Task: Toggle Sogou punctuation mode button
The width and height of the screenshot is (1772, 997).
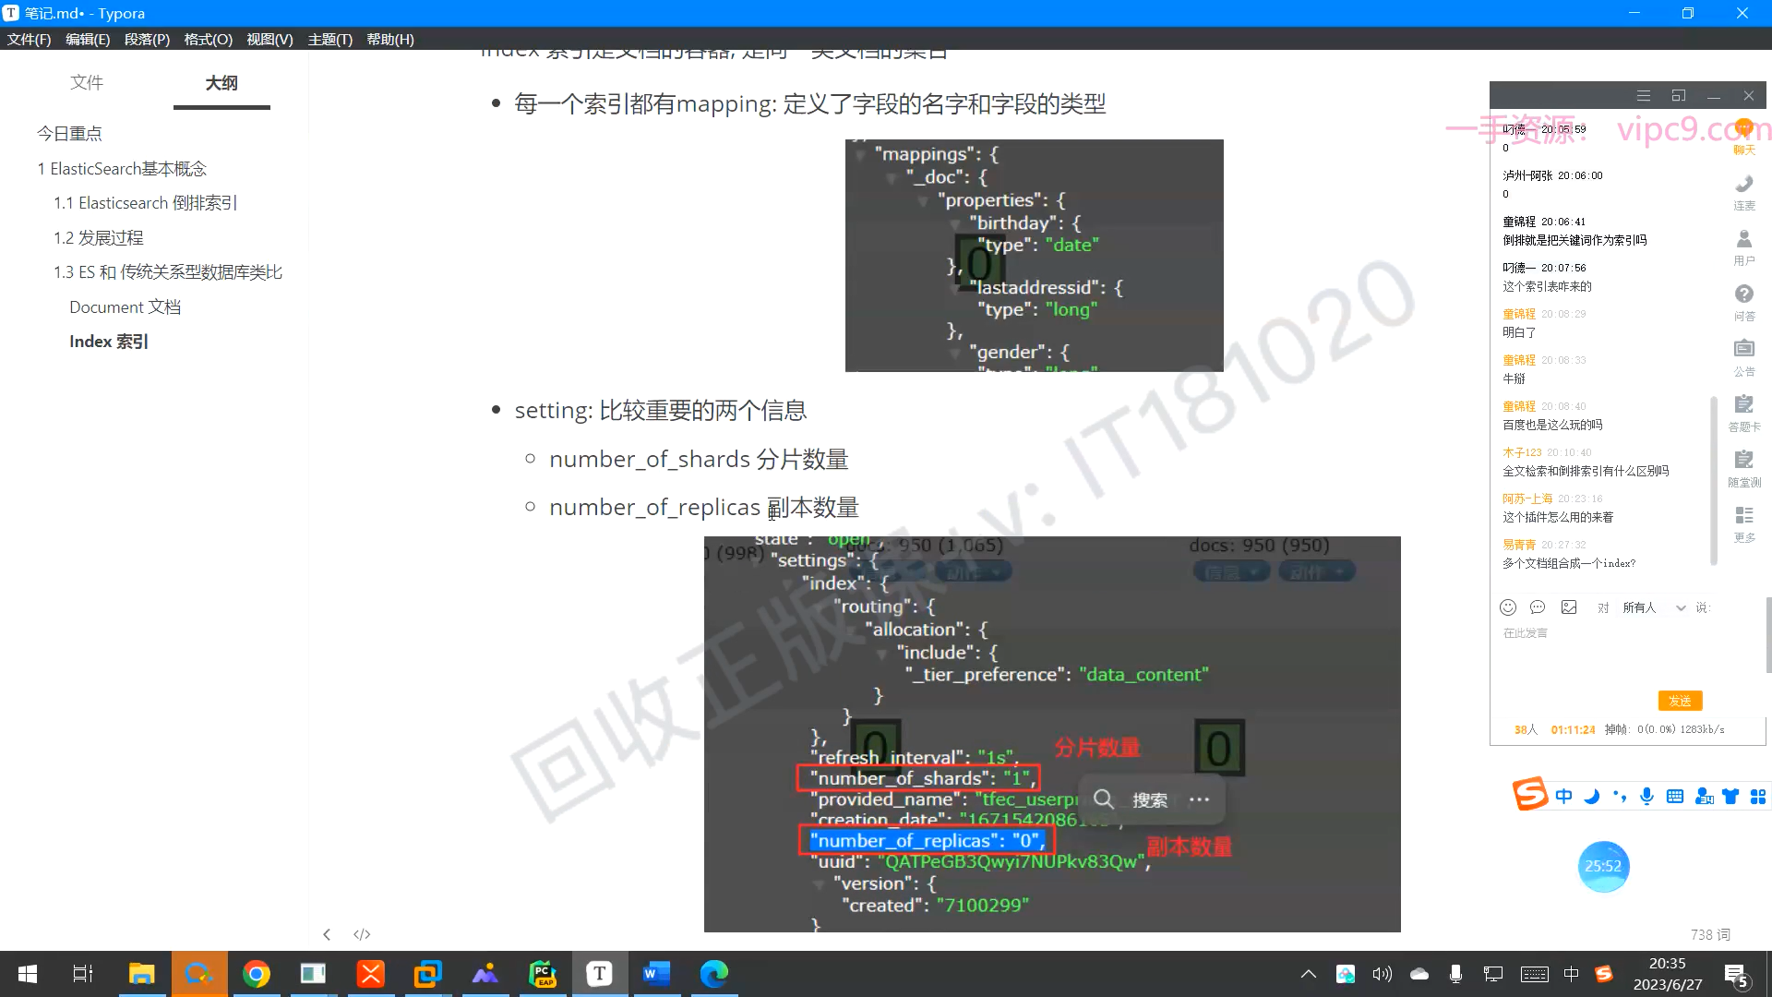Action: (x=1620, y=796)
